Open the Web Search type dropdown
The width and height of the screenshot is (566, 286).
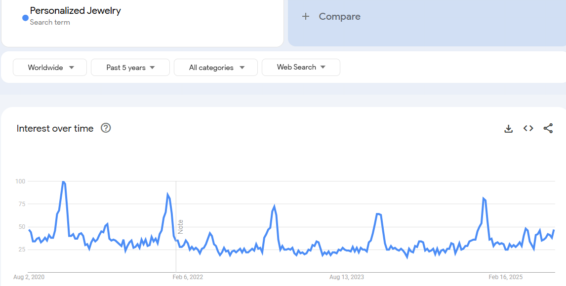point(301,68)
